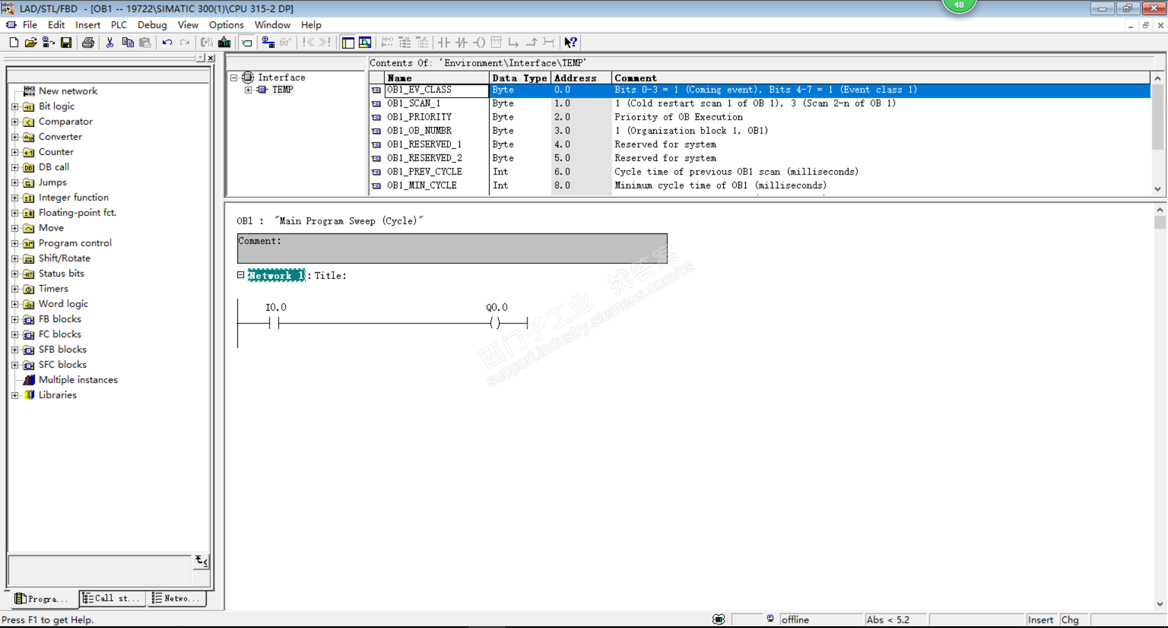Select the OB1_PREV_CYCLE variable row
Screen dimensions: 1168x628
click(x=759, y=172)
